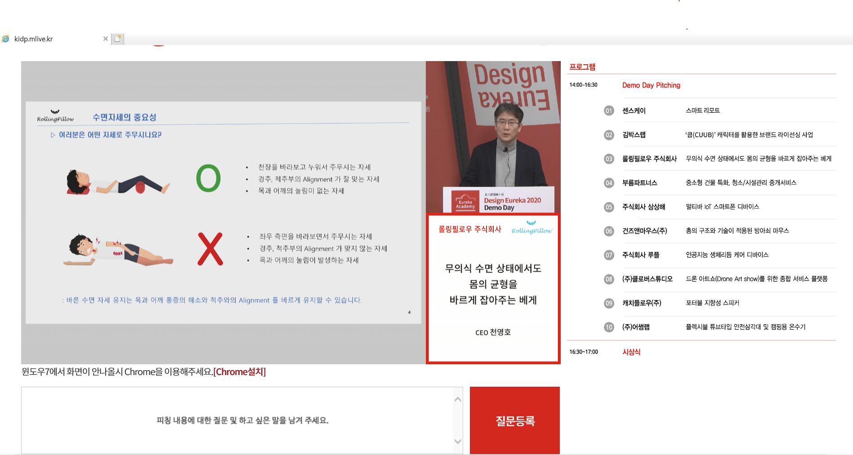Click the 멀티바 IoT 스마트폰 디바이스 description

coord(723,207)
